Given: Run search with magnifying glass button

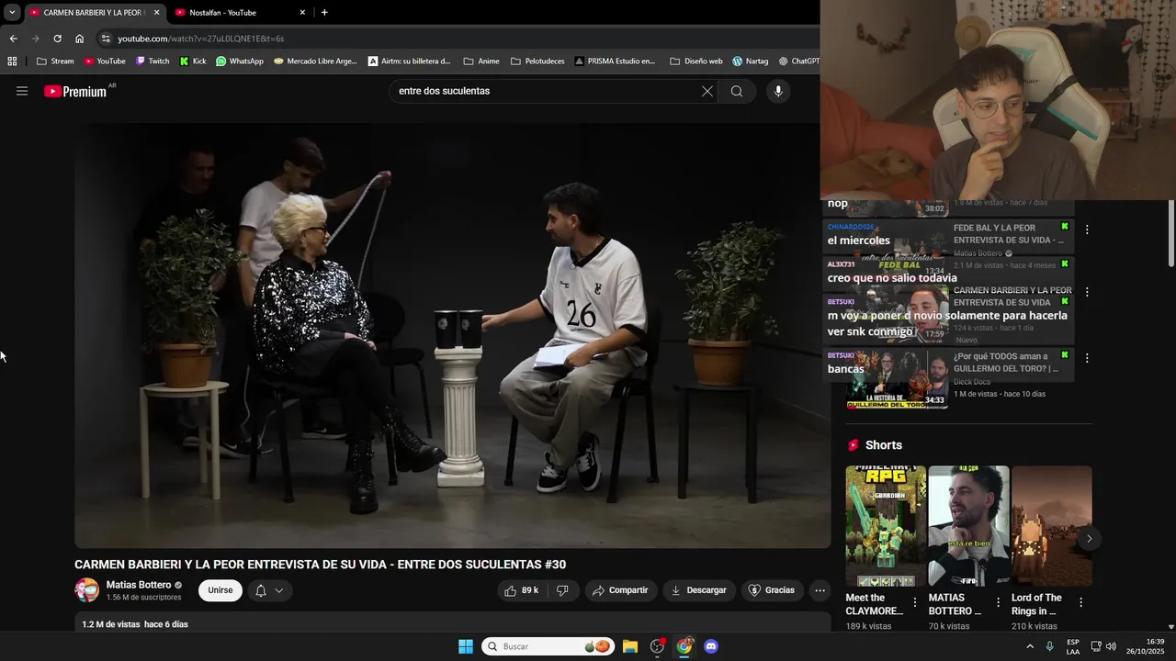Looking at the screenshot, I should point(736,91).
